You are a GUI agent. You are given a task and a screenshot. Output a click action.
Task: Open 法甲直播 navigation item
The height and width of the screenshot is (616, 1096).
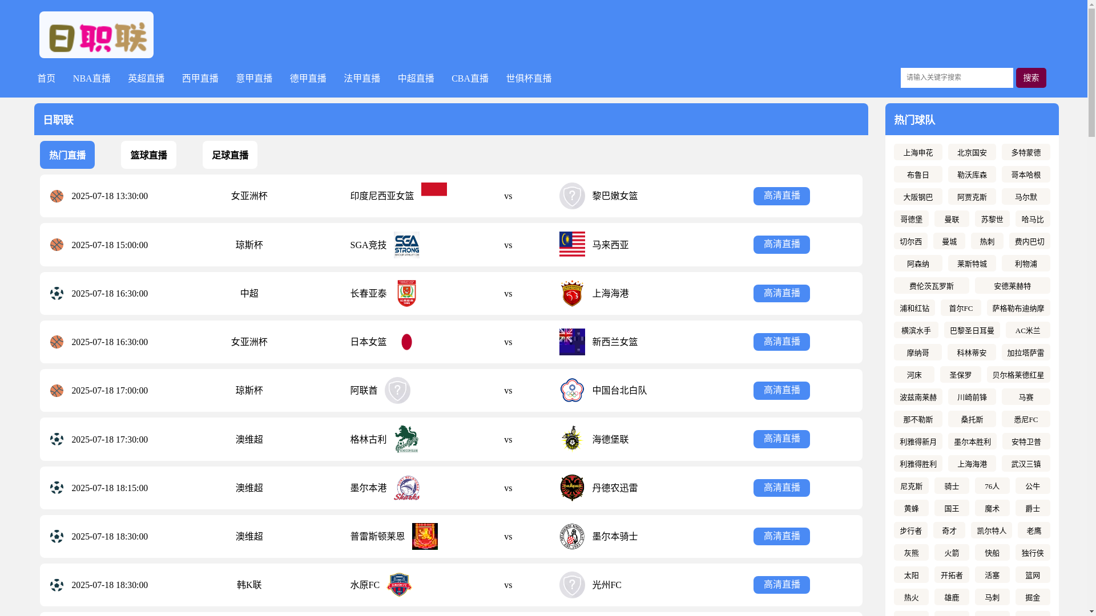362,78
